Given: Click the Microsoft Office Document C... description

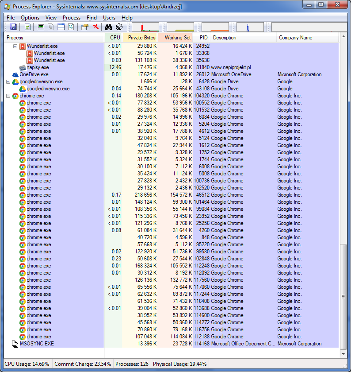Looking at the screenshot, I should click(x=243, y=344).
